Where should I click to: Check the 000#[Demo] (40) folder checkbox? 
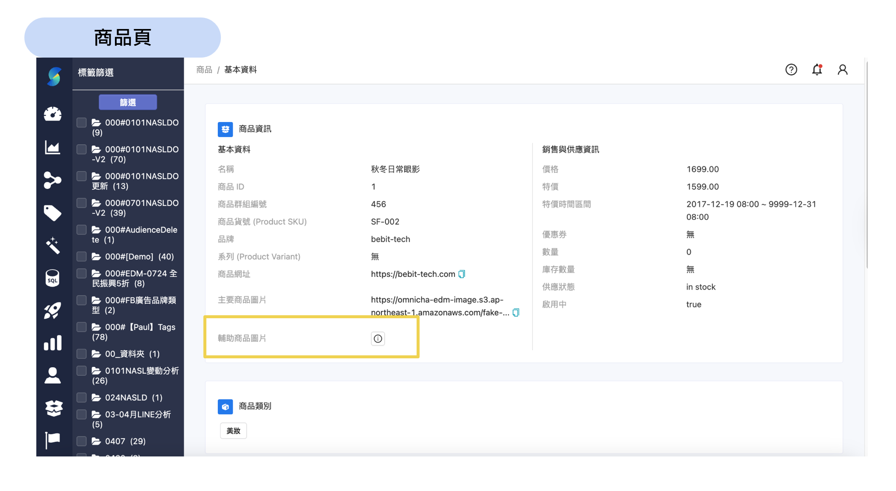[81, 256]
